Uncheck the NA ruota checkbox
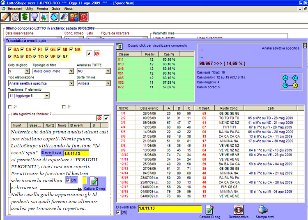Image resolution: width=308 pixels, height=220 pixels. coord(71,49)
